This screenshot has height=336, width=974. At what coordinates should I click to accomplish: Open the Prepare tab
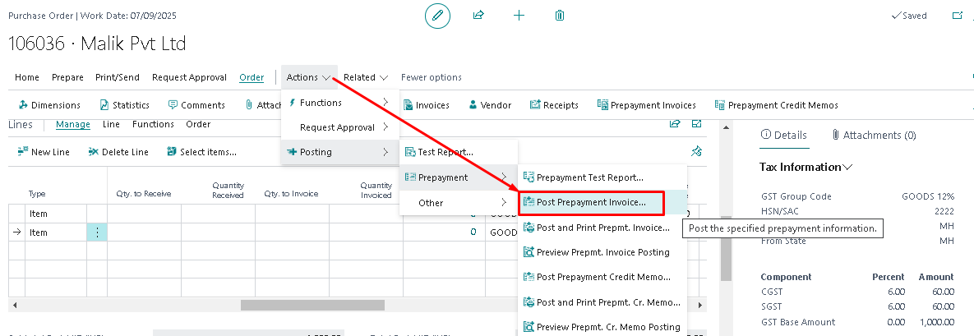click(x=67, y=77)
